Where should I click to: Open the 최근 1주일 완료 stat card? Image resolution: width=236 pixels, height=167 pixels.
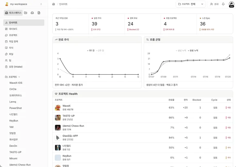click(x=70, y=24)
